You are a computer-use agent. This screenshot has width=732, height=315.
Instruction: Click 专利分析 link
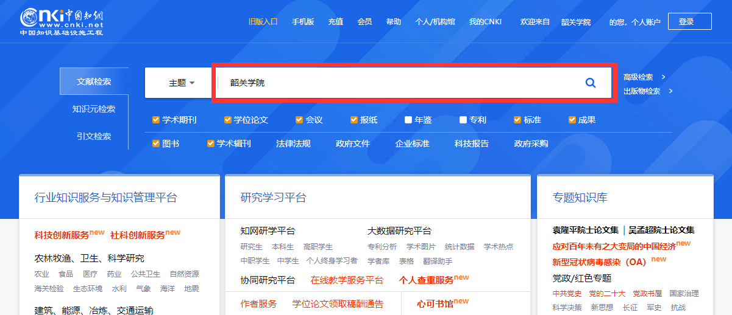point(382,246)
